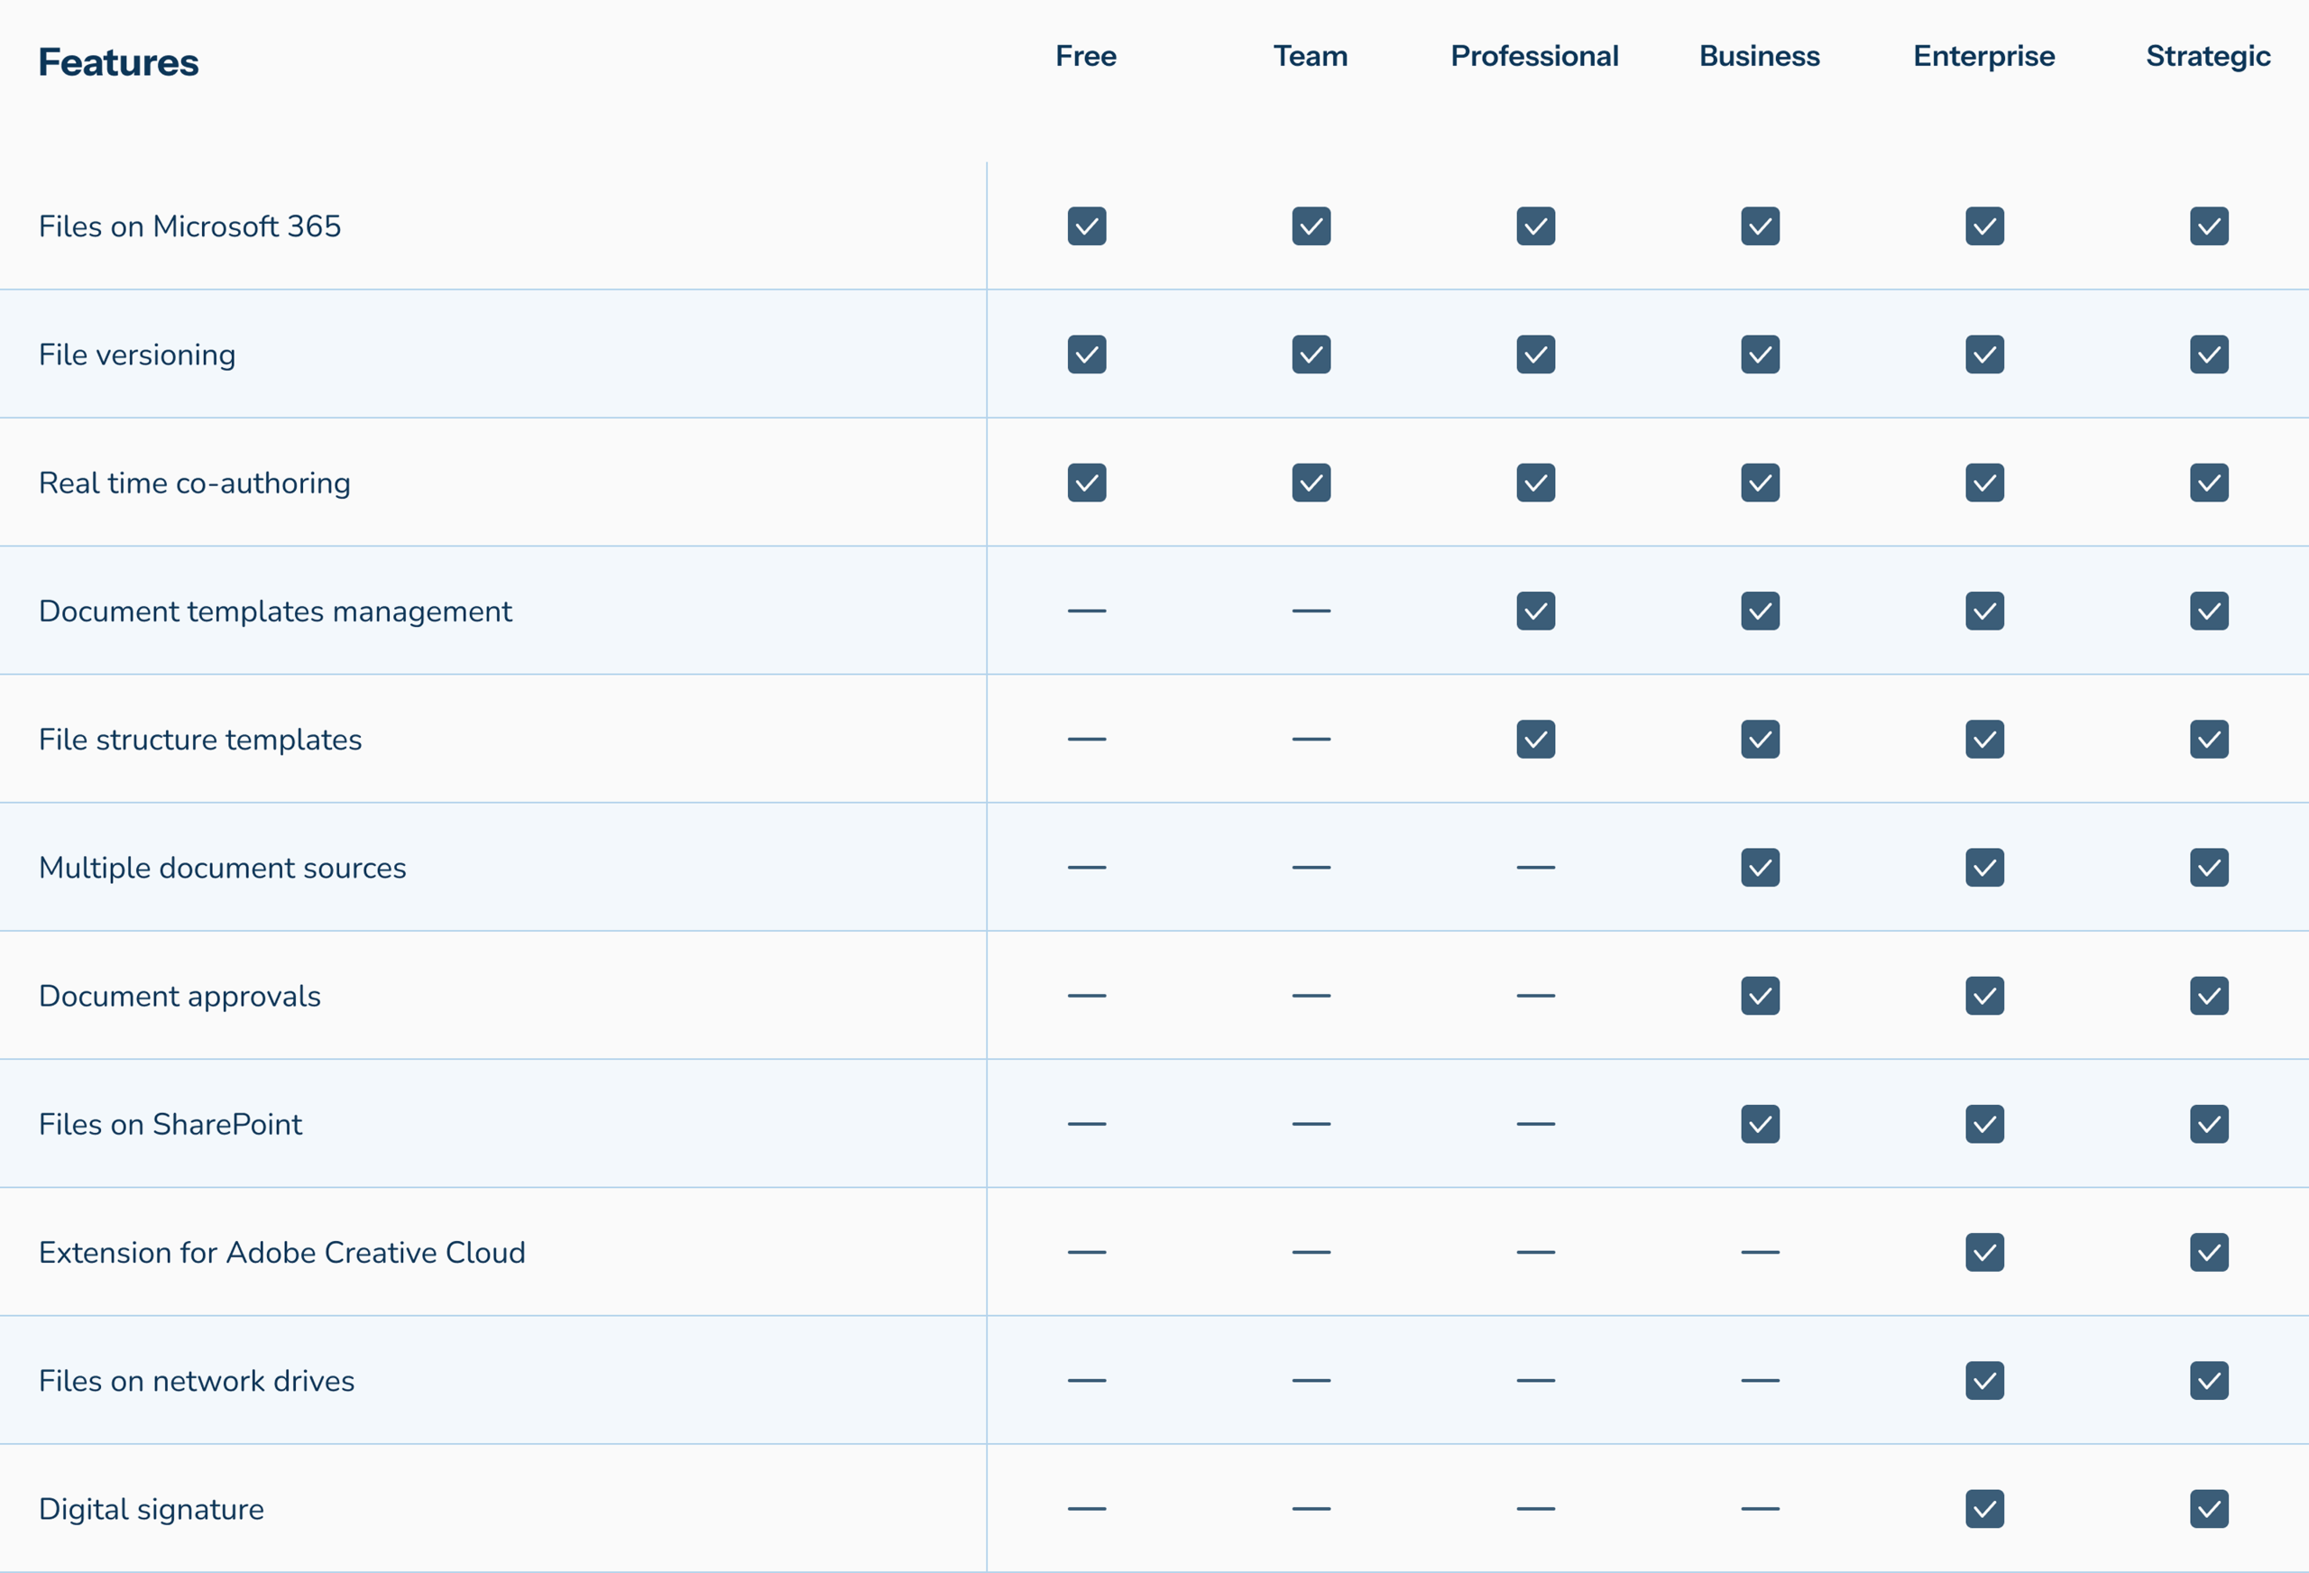Click the Strategic column header

(2209, 57)
